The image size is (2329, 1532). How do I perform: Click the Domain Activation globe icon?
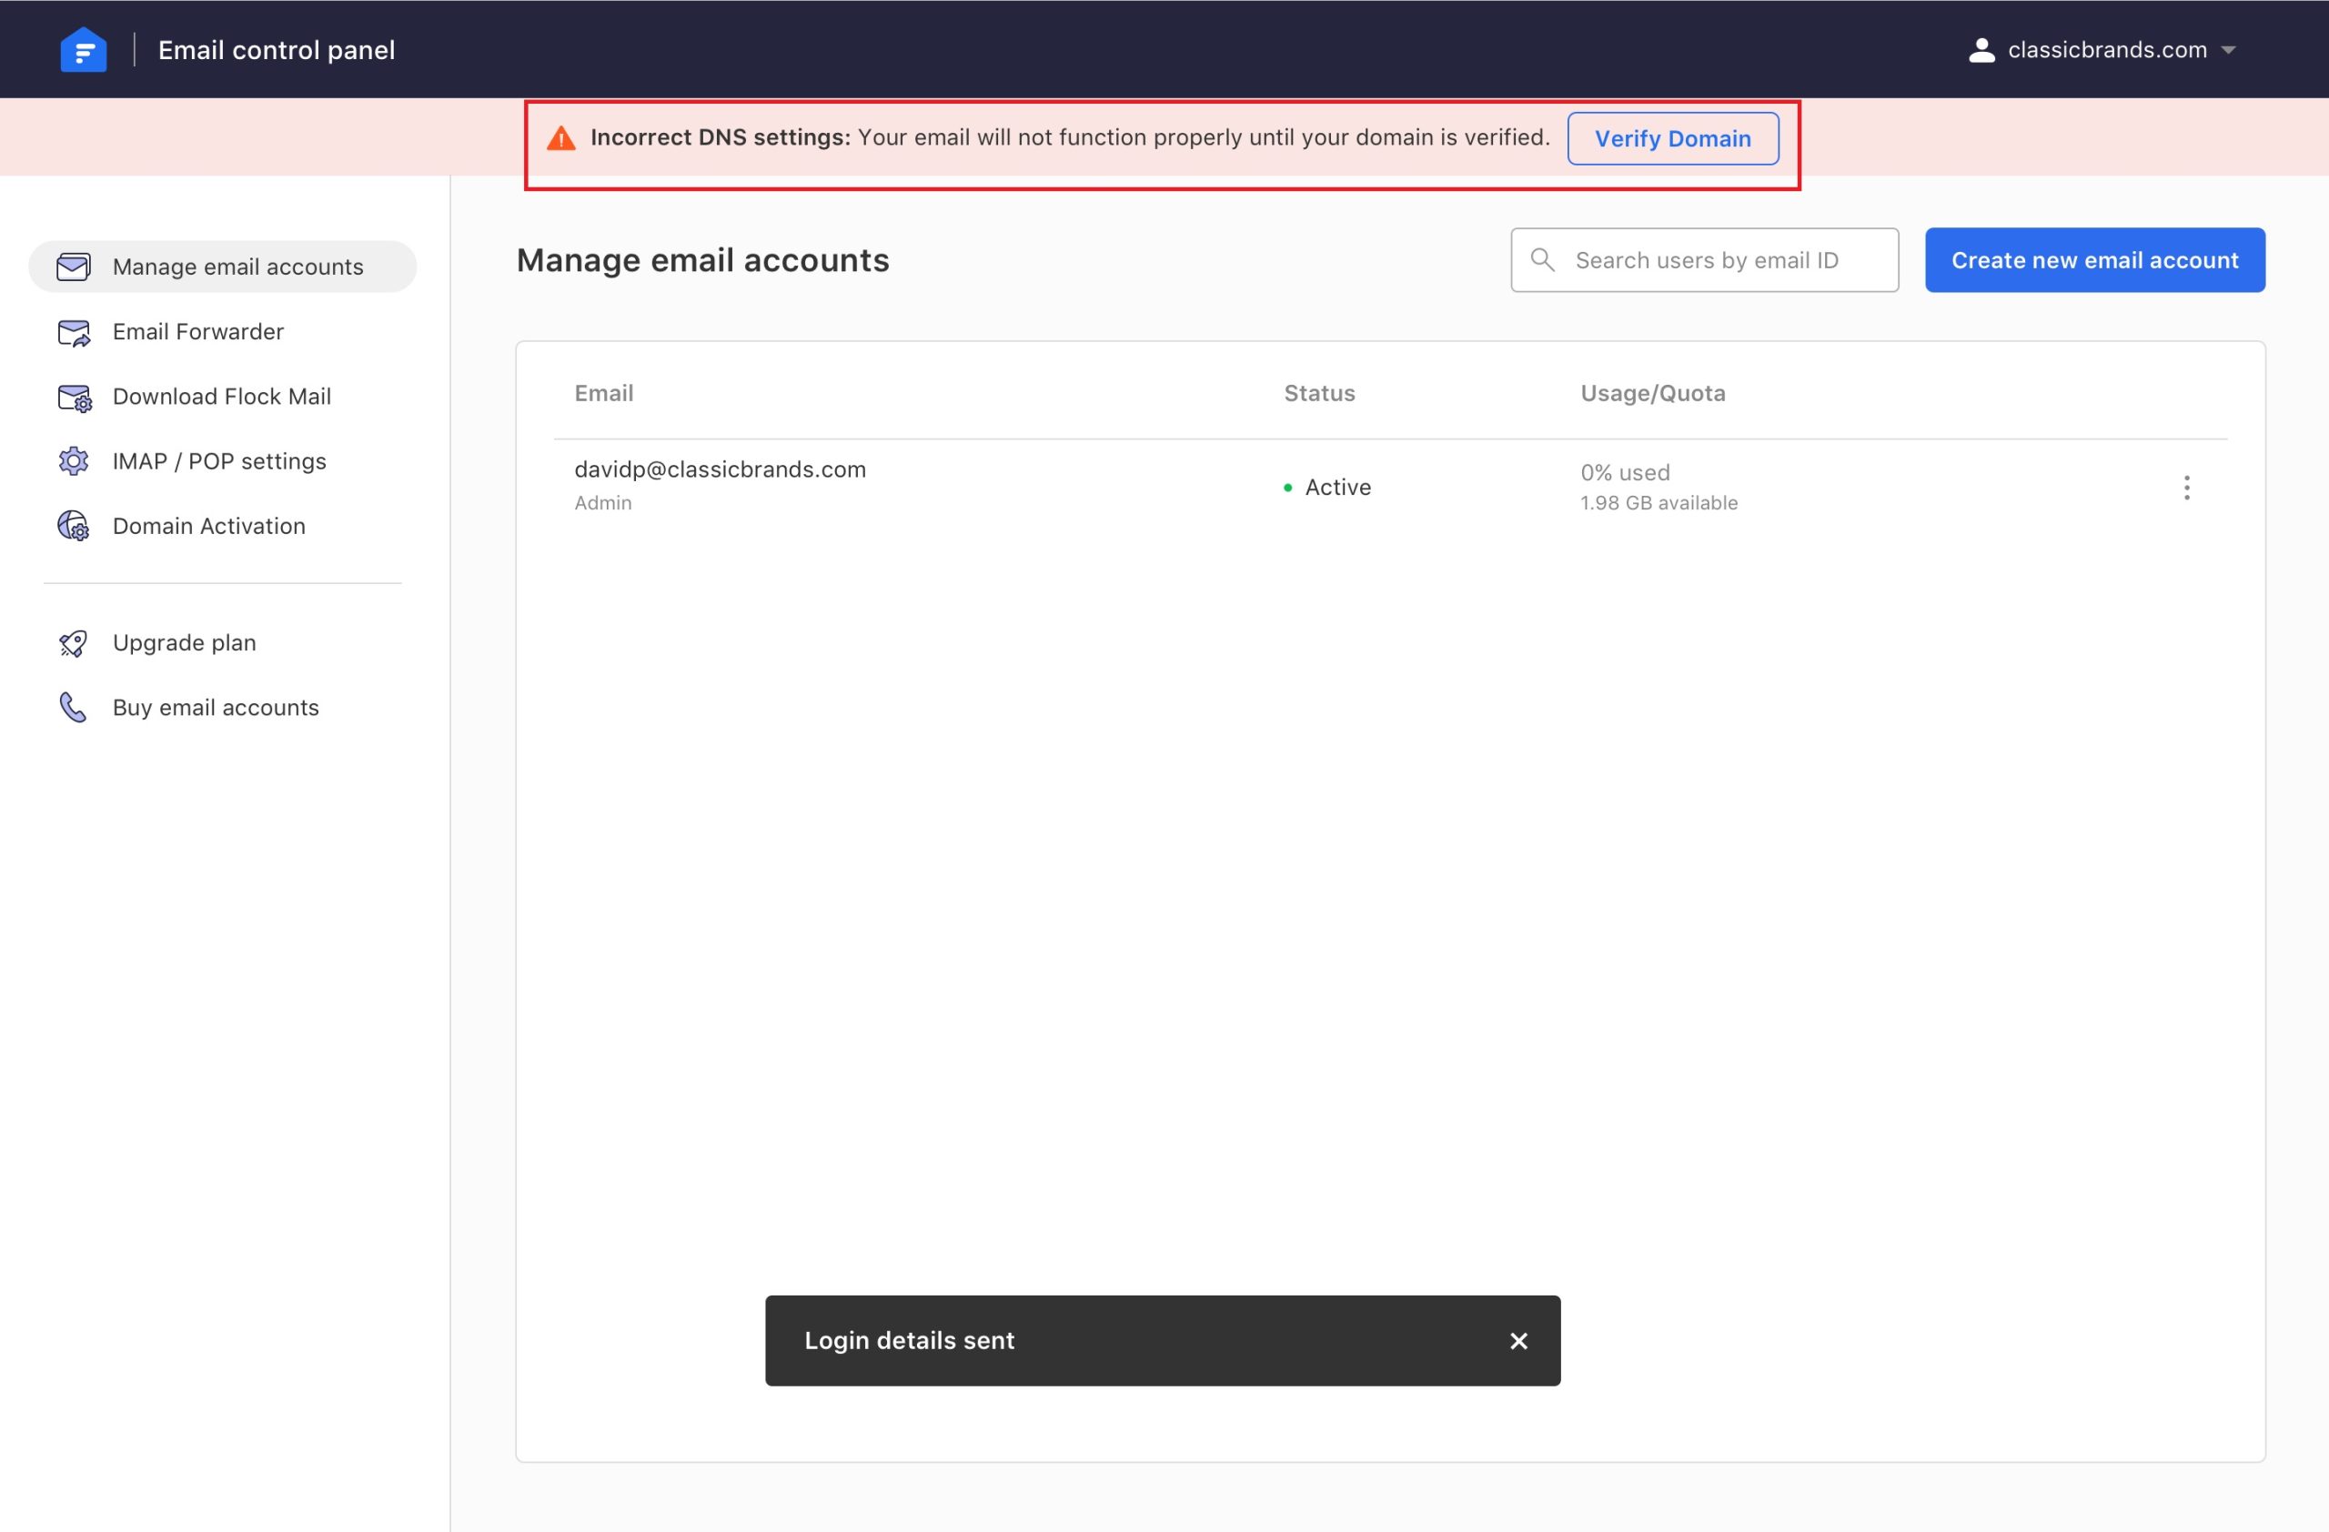tap(74, 527)
